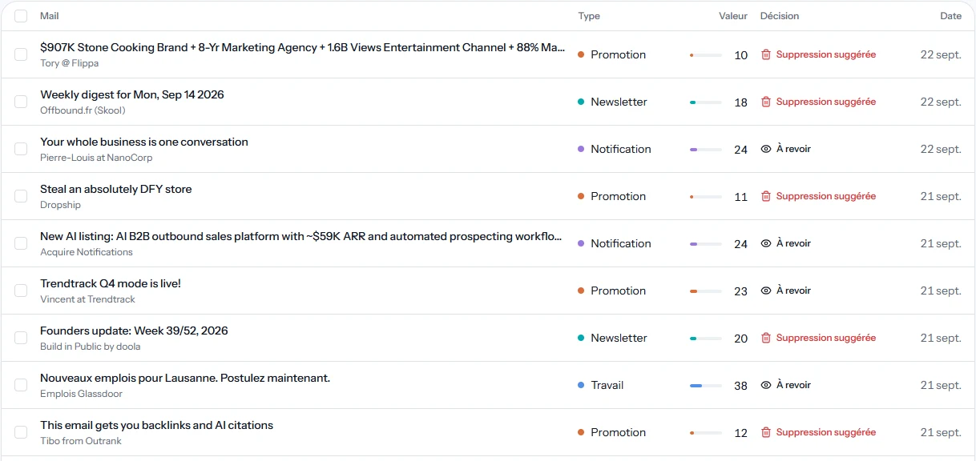Click Newsletter type tag on Weekly digest row
This screenshot has width=976, height=461.
click(612, 102)
